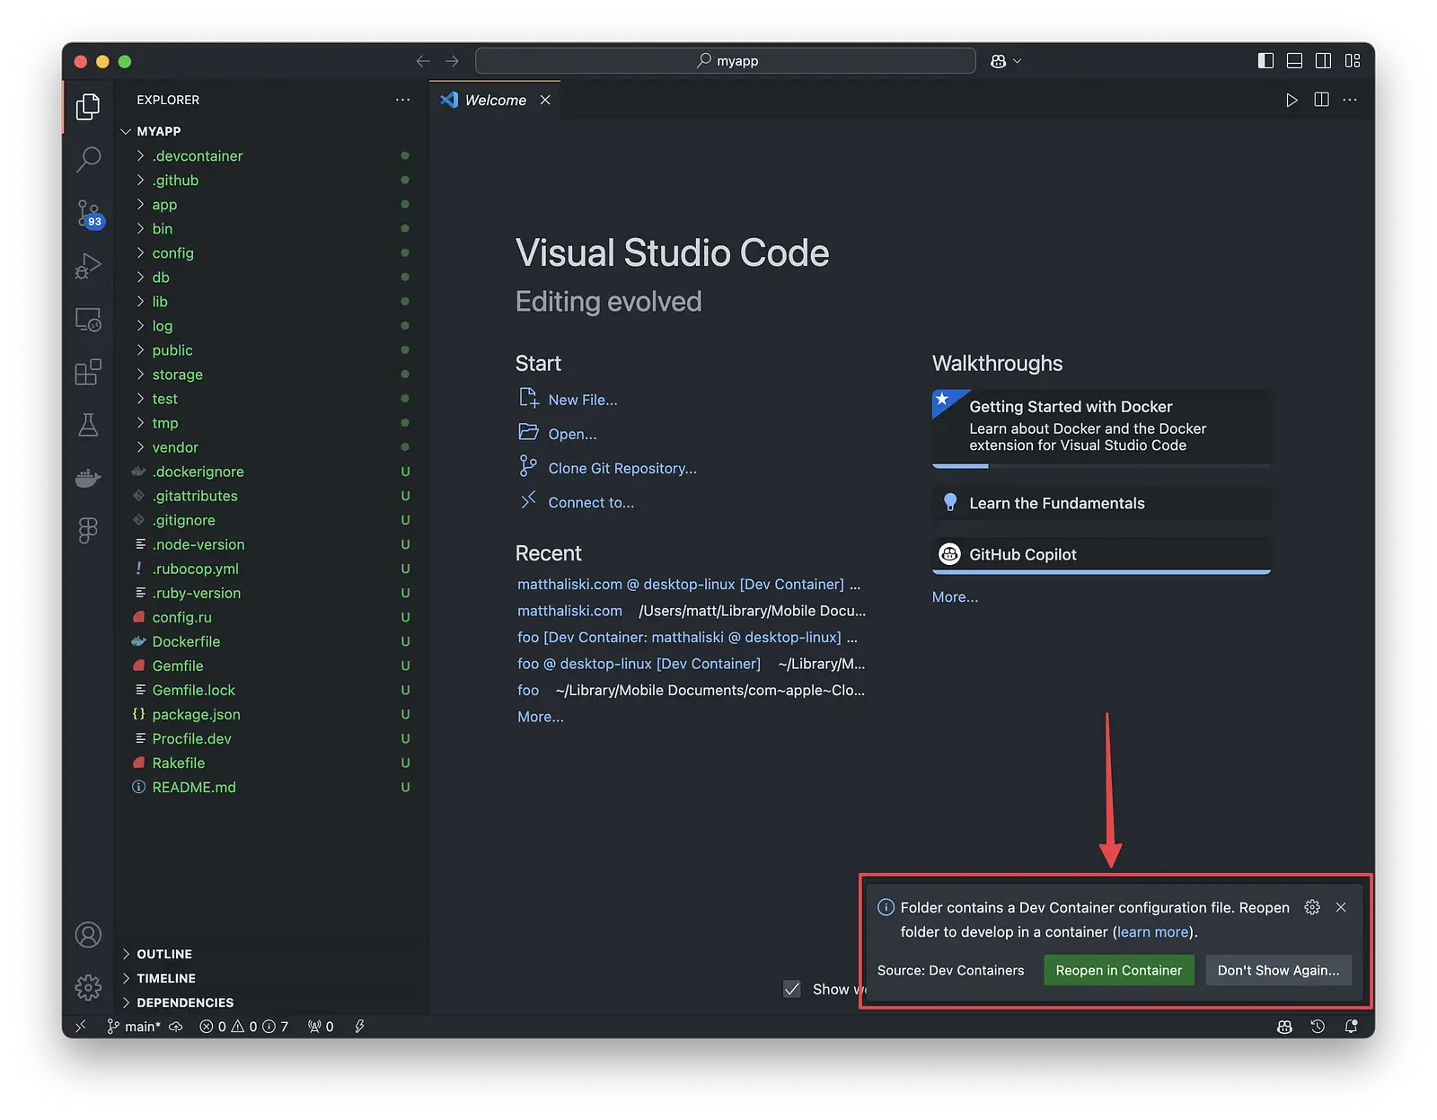Screen dimensions: 1437x1120
Task: Open the Manage gear in activity bar
Action: tap(88, 988)
